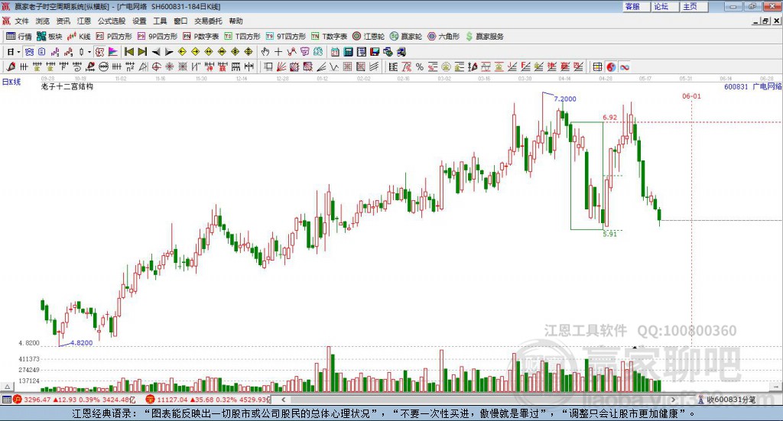
Task: Click the 06-01 date marker
Action: coord(691,96)
